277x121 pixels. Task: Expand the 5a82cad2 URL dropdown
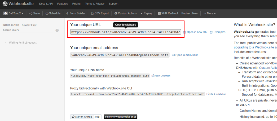14,13
